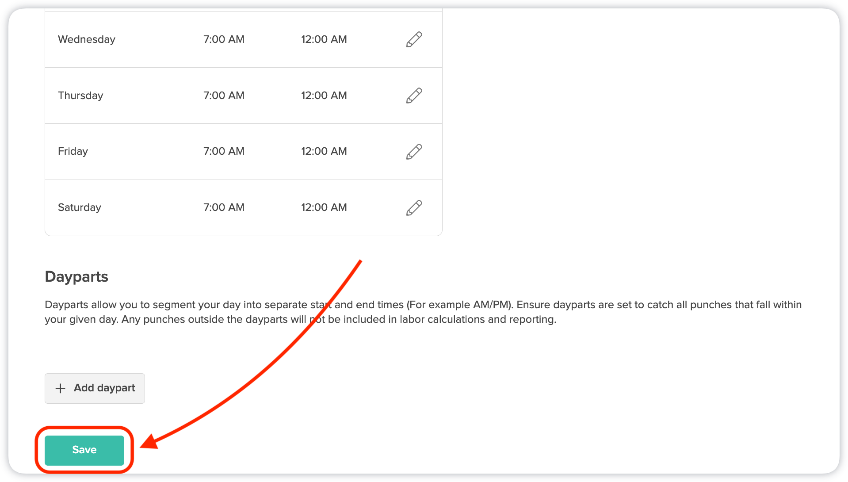Image resolution: width=848 pixels, height=482 pixels.
Task: Open the edit pencil next to 12:00 AM Friday
Action: click(x=414, y=152)
